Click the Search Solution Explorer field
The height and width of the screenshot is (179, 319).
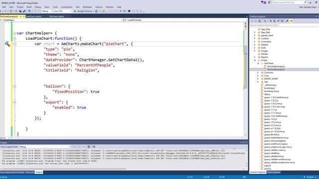(x=284, y=25)
